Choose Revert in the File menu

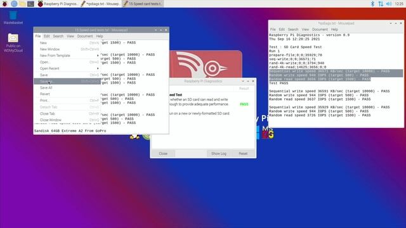(67, 94)
